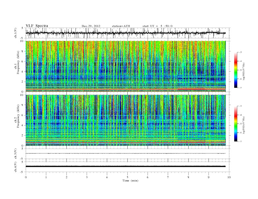Click inside the ch.1 spectrogram panel
This screenshot has height=199, width=258.
click(125, 66)
